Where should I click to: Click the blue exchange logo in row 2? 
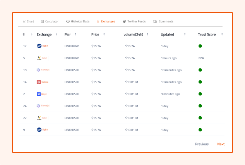point(39,94)
